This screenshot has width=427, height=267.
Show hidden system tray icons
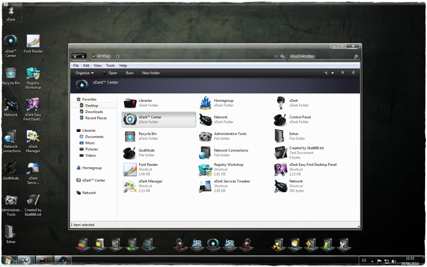tap(372, 261)
